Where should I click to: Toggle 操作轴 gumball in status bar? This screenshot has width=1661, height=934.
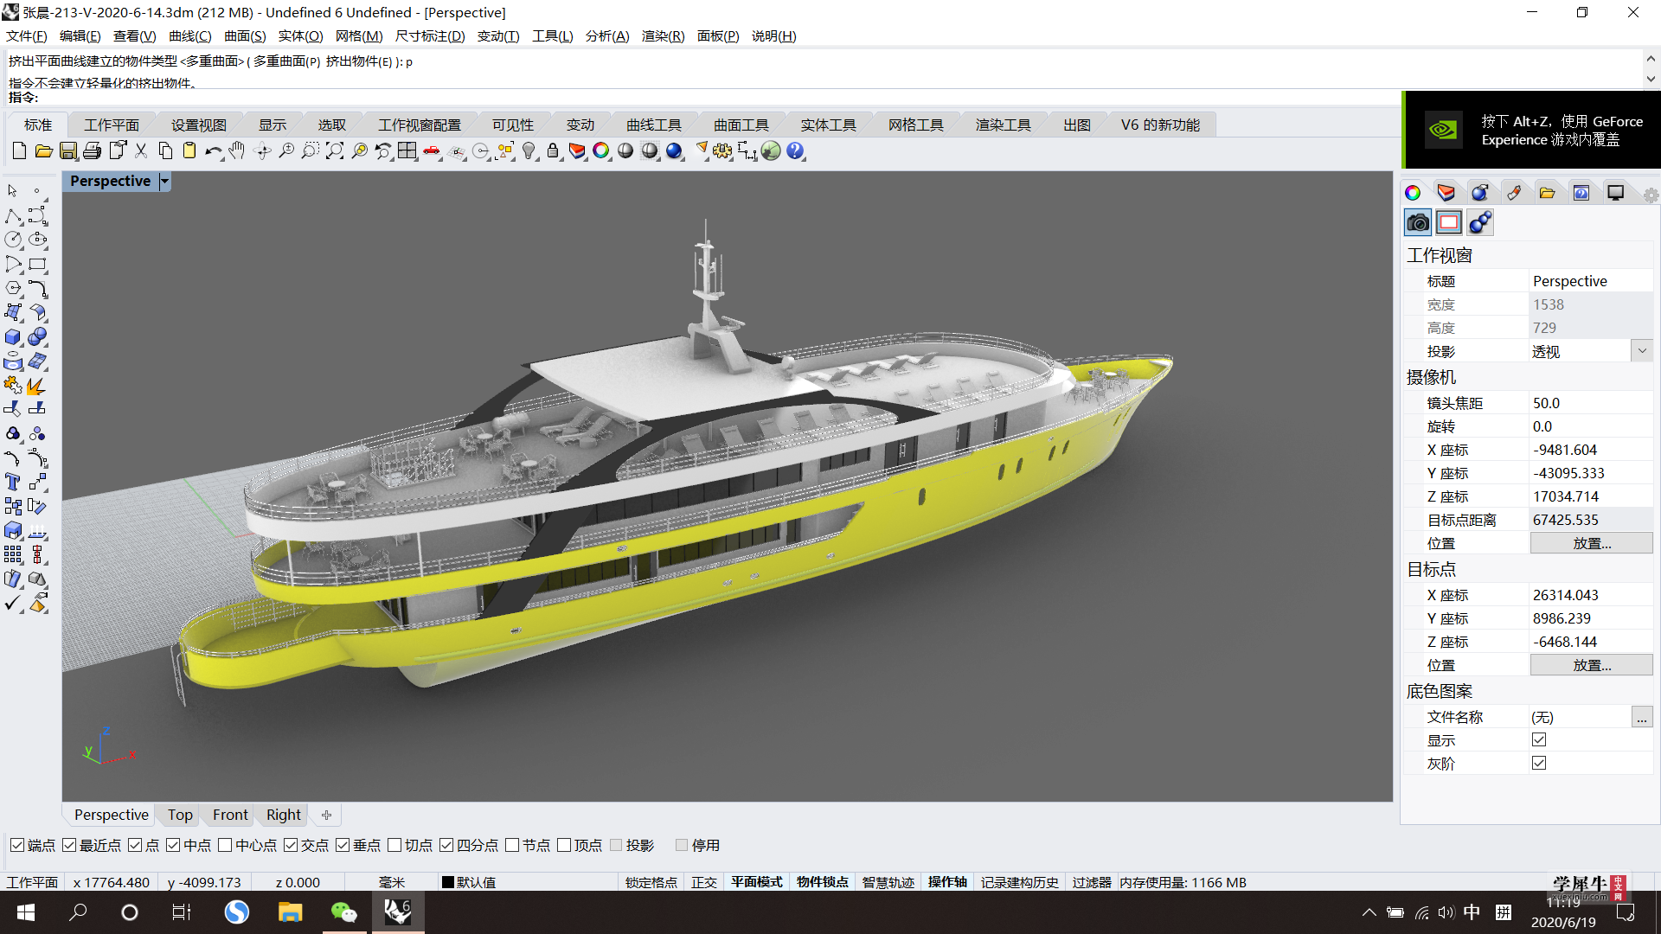click(x=947, y=882)
